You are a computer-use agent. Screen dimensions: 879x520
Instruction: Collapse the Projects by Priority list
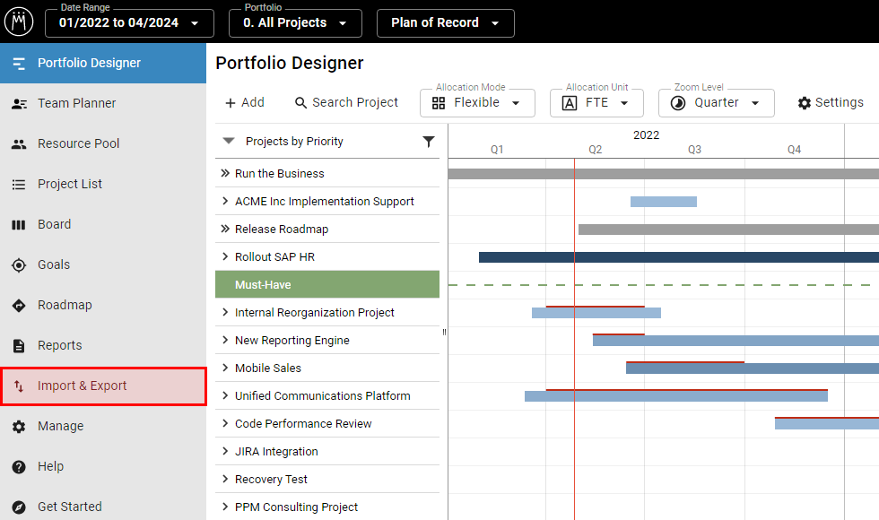tap(229, 142)
